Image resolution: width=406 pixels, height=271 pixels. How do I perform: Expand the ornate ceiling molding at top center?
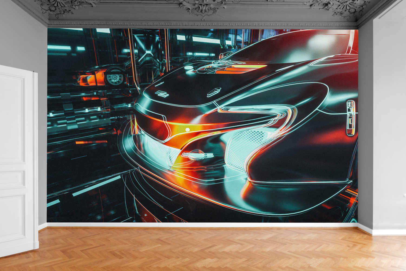click(203, 8)
